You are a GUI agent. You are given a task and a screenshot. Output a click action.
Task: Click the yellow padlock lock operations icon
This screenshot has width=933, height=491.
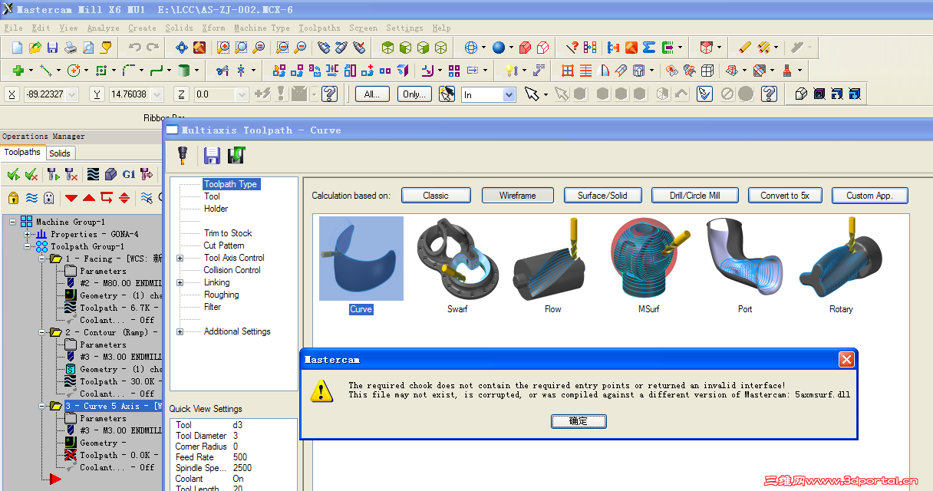coord(13,198)
